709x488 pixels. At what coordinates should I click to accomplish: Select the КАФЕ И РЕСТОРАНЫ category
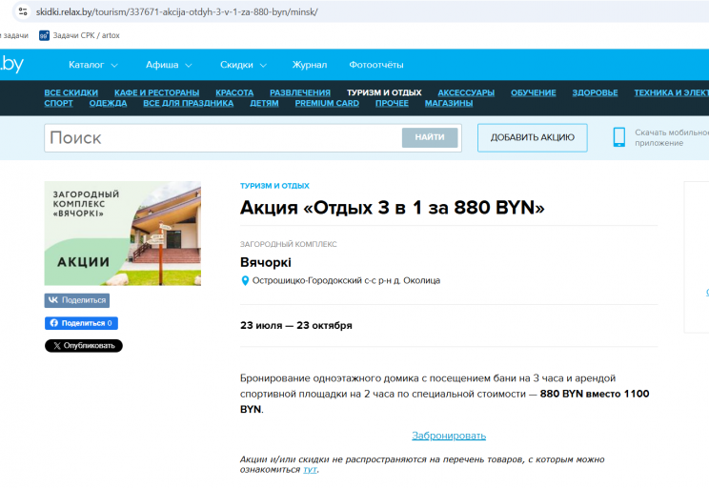click(x=157, y=92)
